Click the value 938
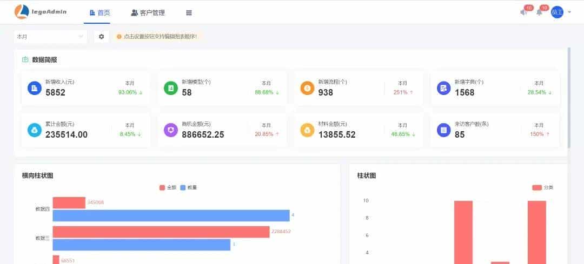The width and height of the screenshot is (584, 264). pyautogui.click(x=326, y=92)
